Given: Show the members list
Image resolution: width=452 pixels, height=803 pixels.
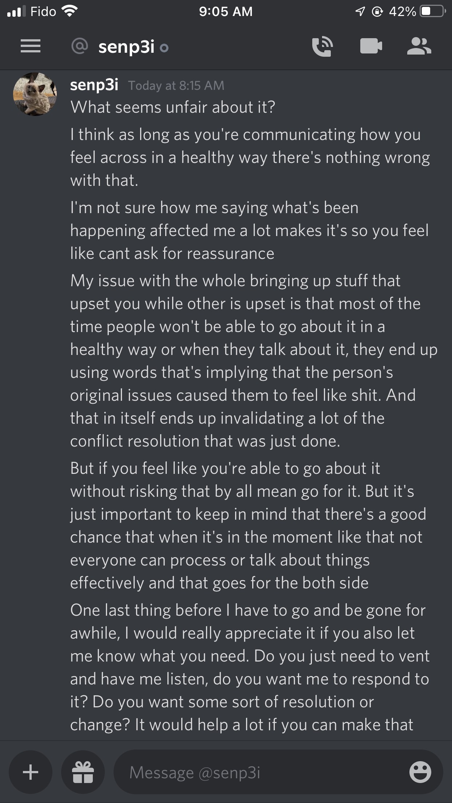Looking at the screenshot, I should click(419, 46).
